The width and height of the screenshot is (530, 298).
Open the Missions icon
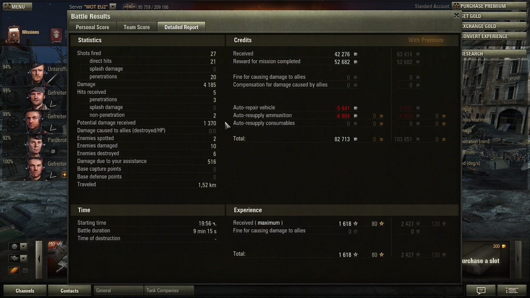click(x=14, y=34)
